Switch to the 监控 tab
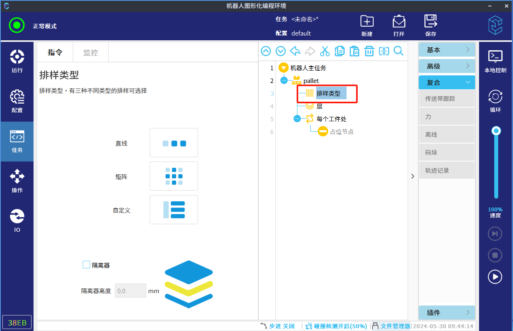 click(91, 53)
